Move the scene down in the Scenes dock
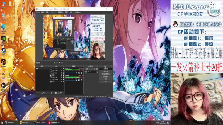Screen dimensions: 223x125 tap(44, 93)
